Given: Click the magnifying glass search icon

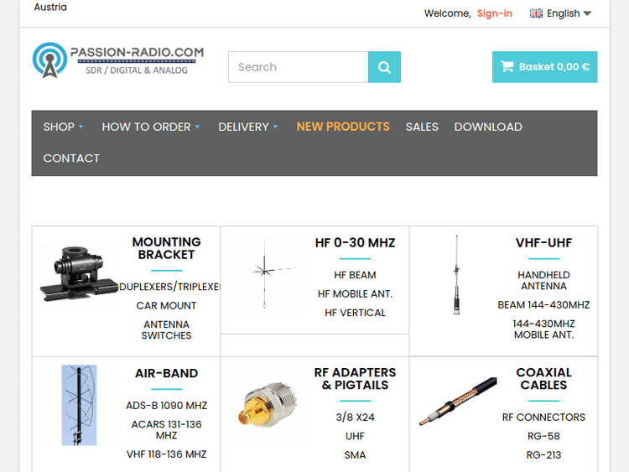Looking at the screenshot, I should coord(384,67).
